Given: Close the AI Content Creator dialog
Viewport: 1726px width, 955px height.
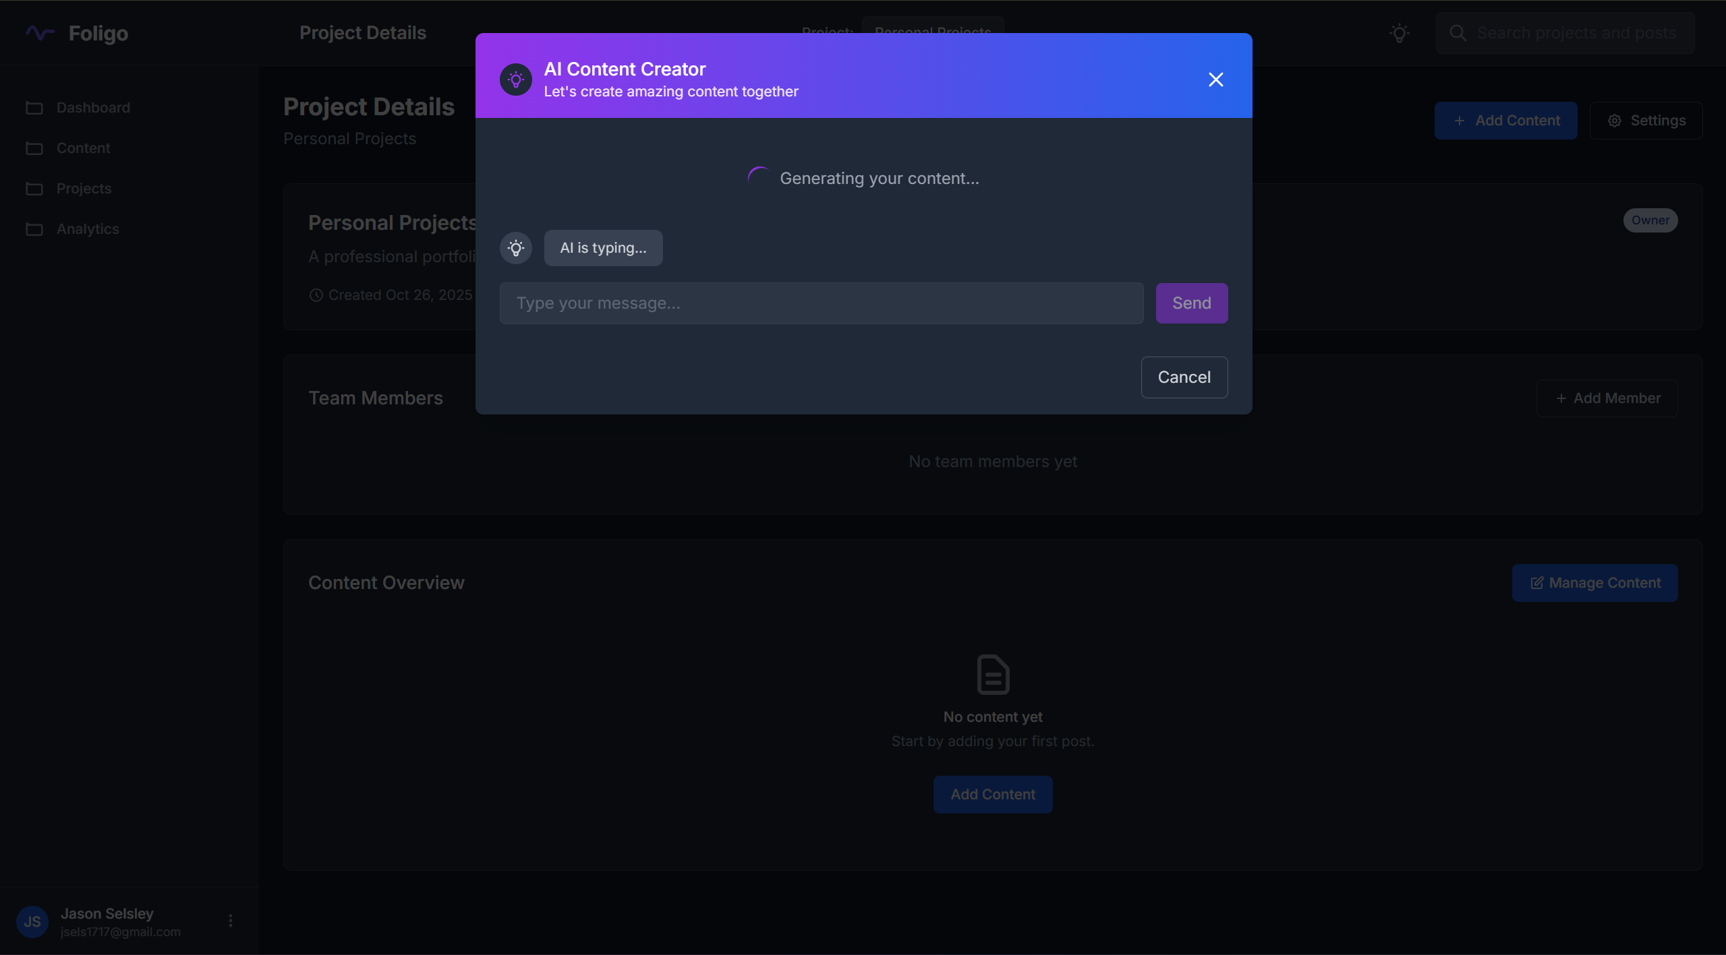Looking at the screenshot, I should [x=1215, y=80].
